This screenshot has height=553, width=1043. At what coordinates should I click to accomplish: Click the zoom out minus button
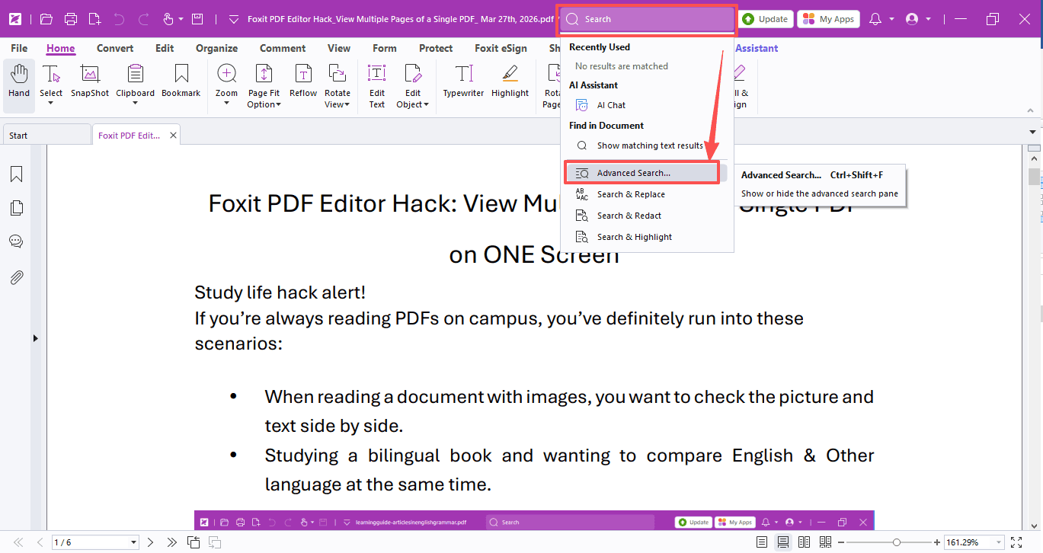click(x=842, y=542)
